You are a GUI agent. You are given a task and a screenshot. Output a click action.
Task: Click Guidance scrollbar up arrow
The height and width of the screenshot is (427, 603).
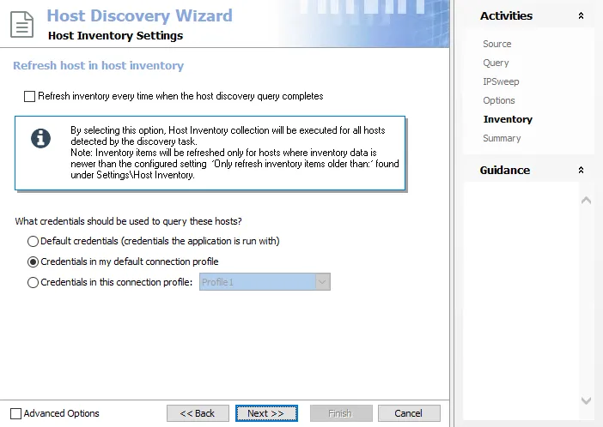pos(586,200)
